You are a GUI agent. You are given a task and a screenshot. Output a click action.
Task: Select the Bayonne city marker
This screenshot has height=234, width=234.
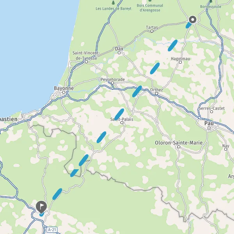tap(64, 92)
